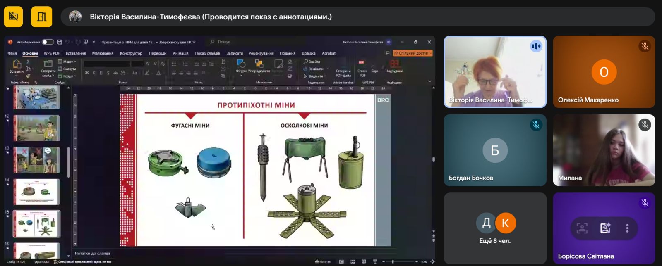
Task: Click the Спільний доступ share button
Action: click(413, 53)
